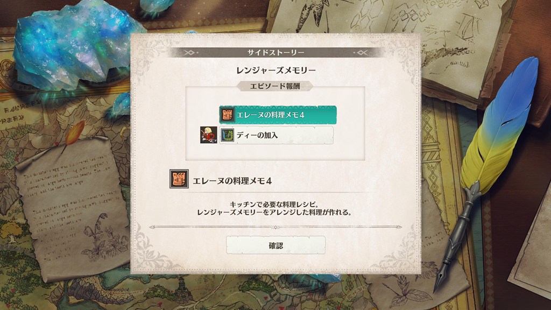Select the blonde character portrait thumbnail
The image size is (551, 310).
coord(208,135)
